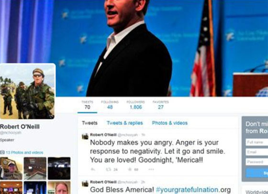Click the Full name signup field

point(257,142)
